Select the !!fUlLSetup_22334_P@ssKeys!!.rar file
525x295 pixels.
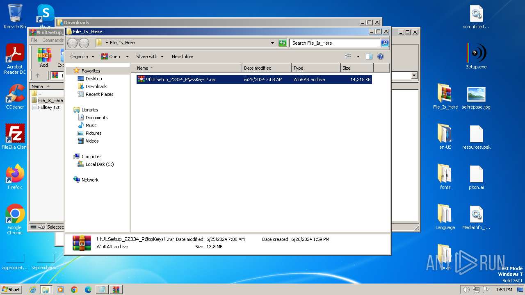[x=254, y=79]
